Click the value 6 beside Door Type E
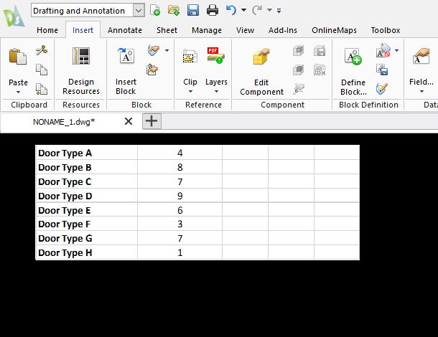438x337 pixels. [x=180, y=210]
